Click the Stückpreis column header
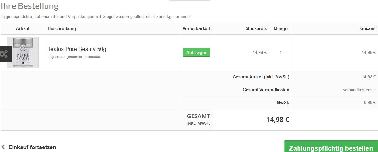 tap(256, 29)
